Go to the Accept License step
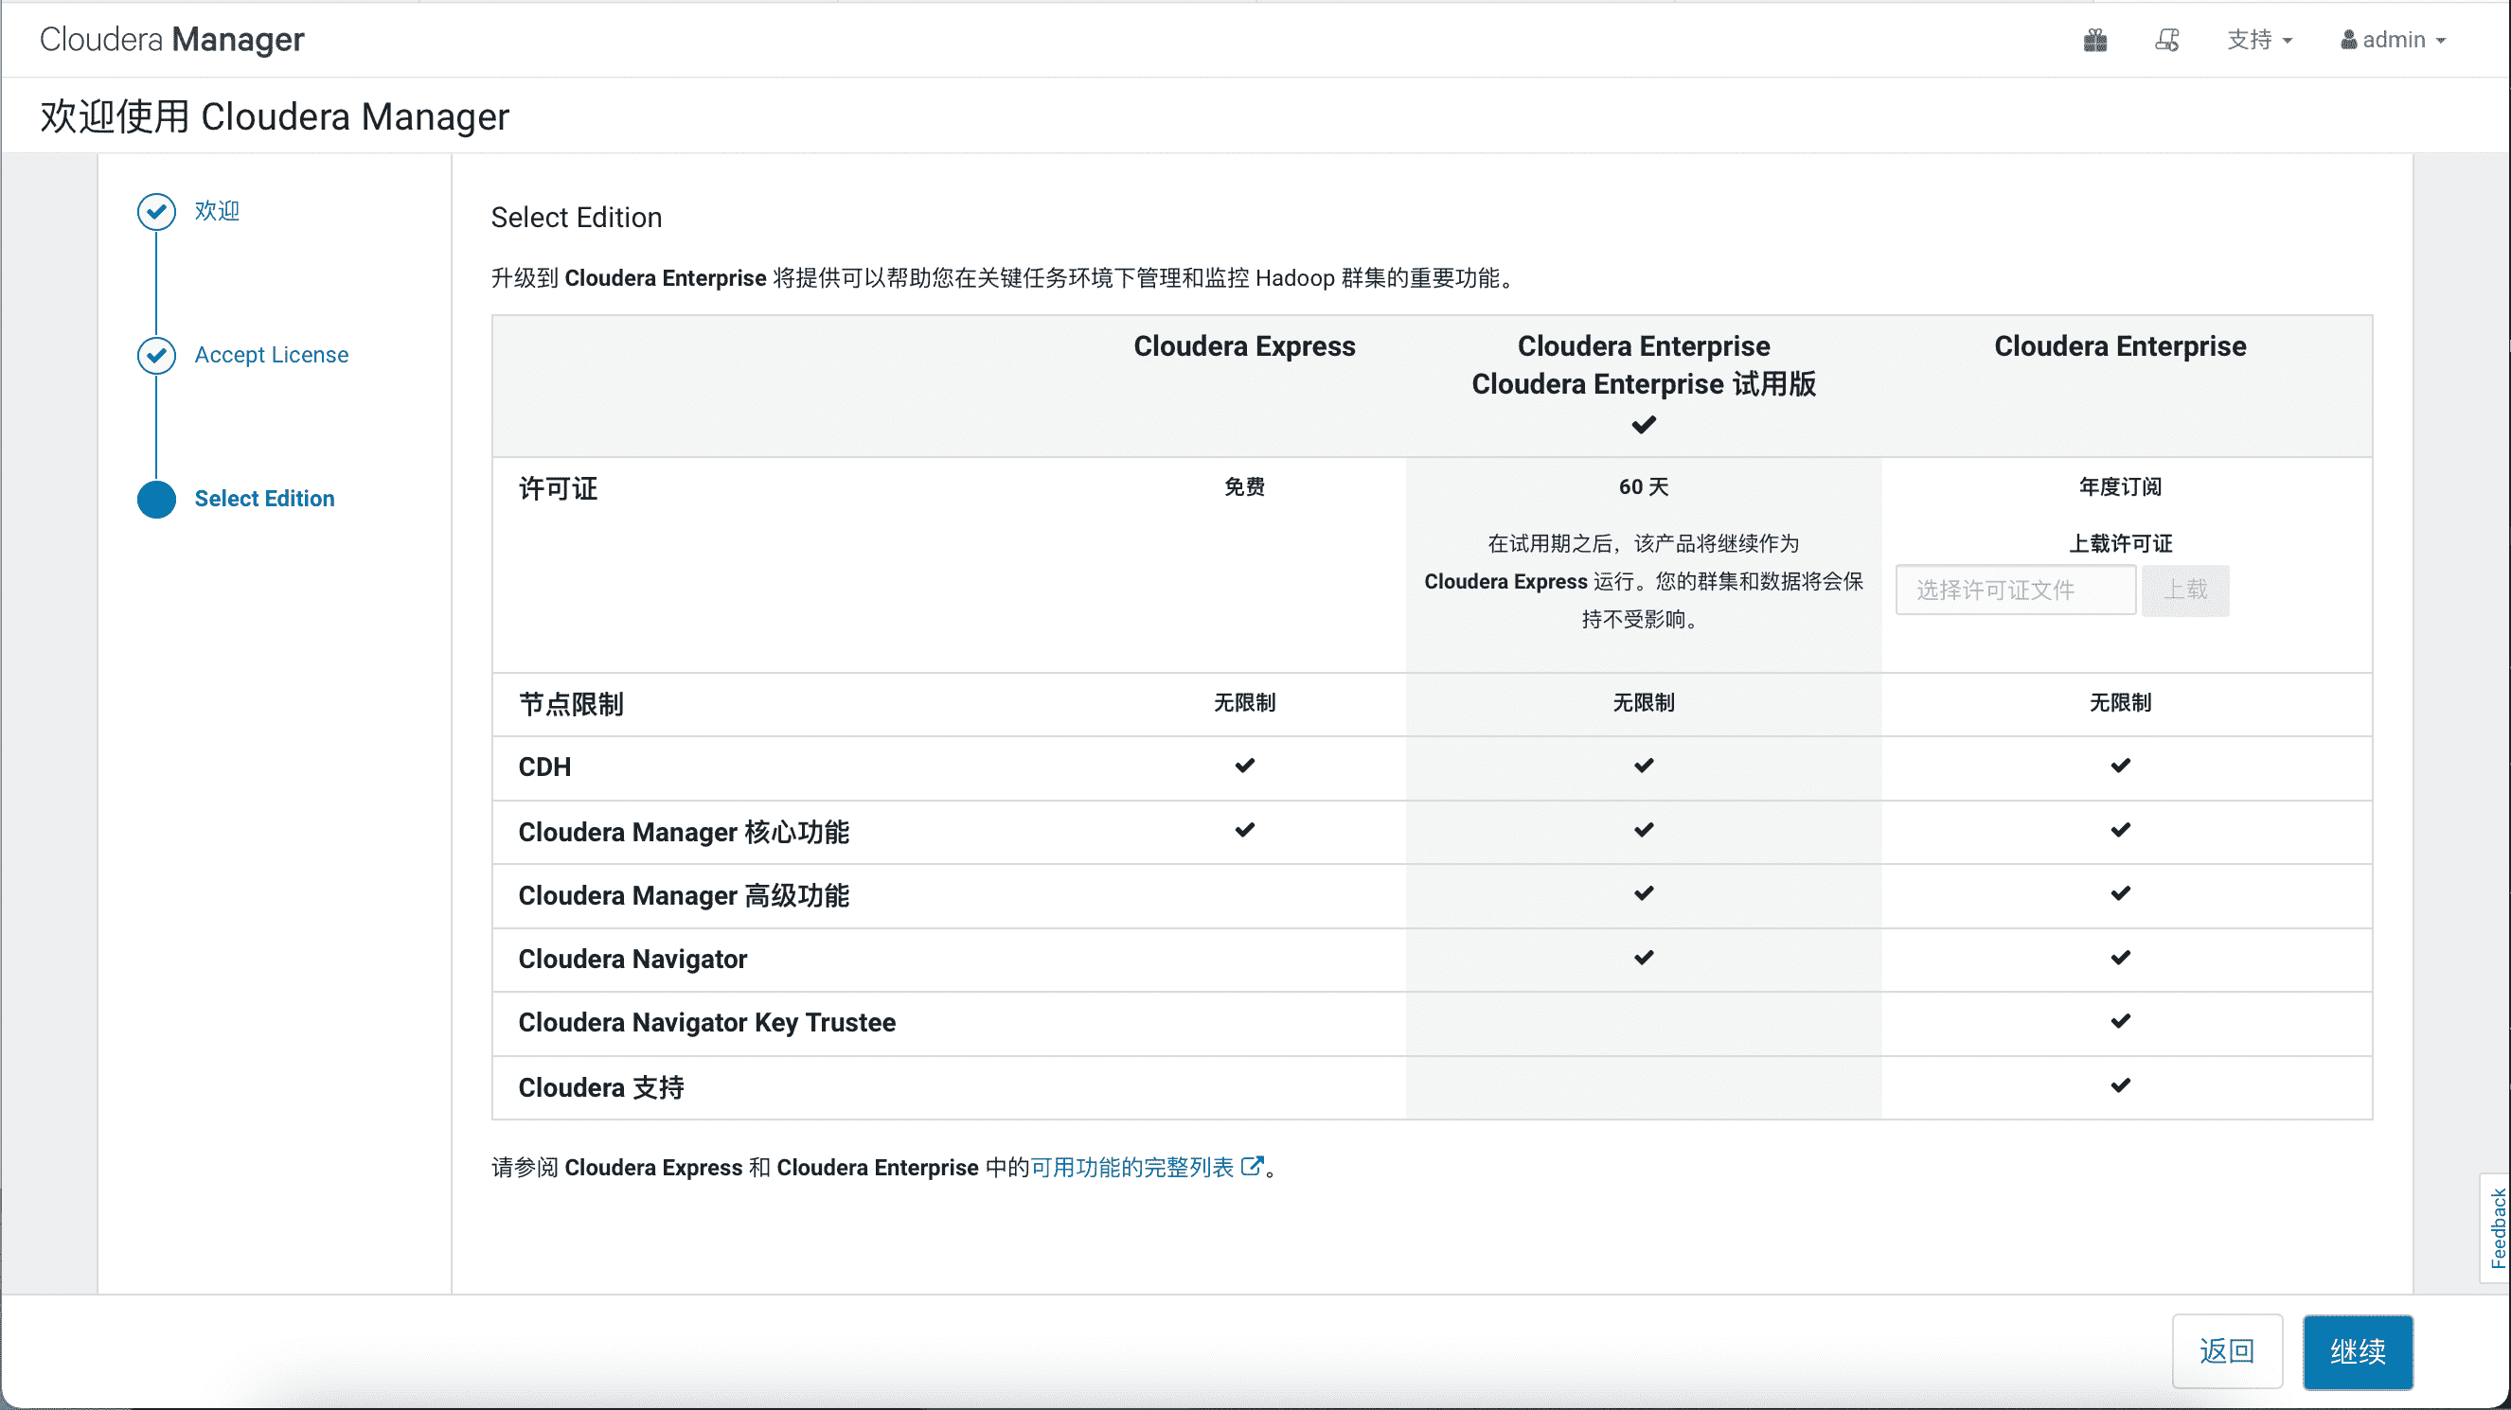Viewport: 2511px width, 1410px height. tap(271, 355)
